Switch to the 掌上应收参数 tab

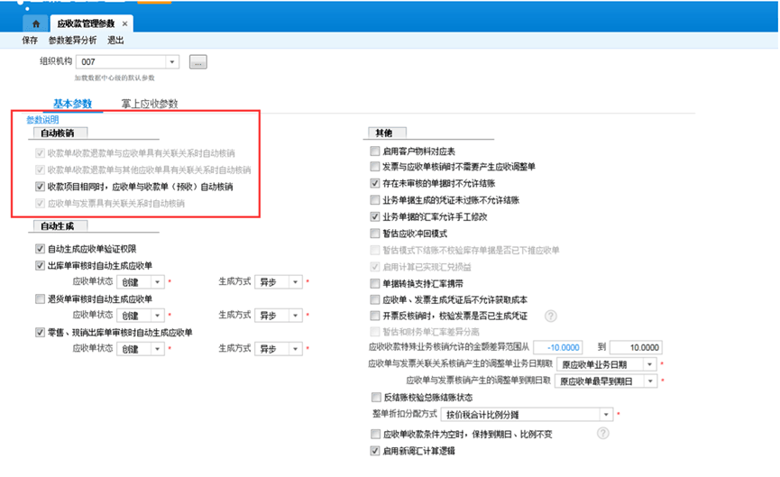[149, 104]
